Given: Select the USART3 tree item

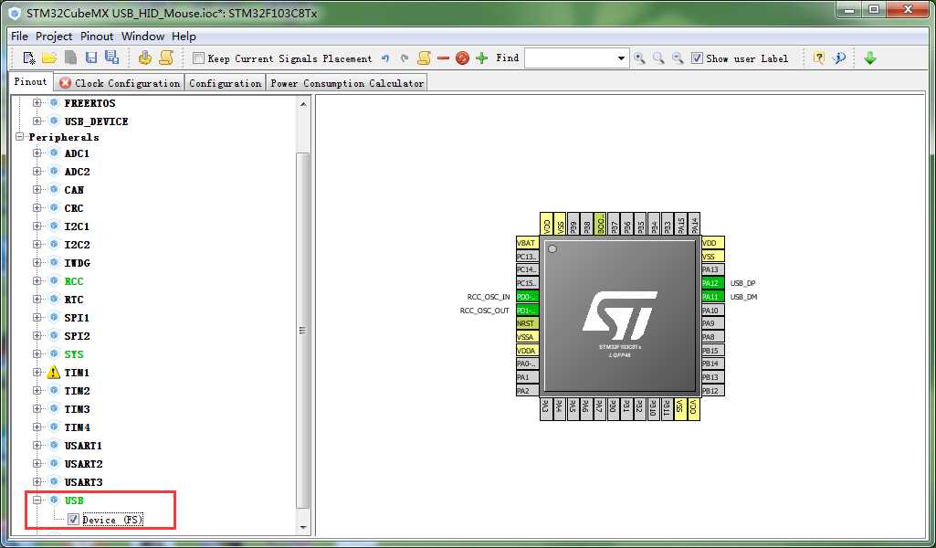Looking at the screenshot, I should [84, 482].
